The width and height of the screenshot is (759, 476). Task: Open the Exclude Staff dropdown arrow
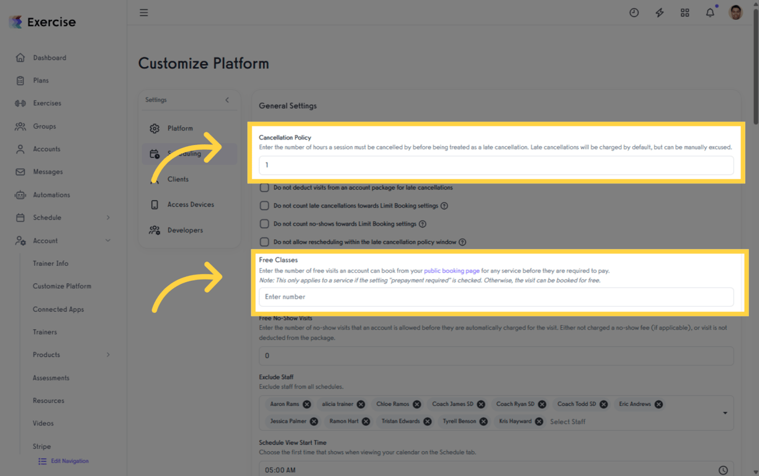tap(725, 413)
